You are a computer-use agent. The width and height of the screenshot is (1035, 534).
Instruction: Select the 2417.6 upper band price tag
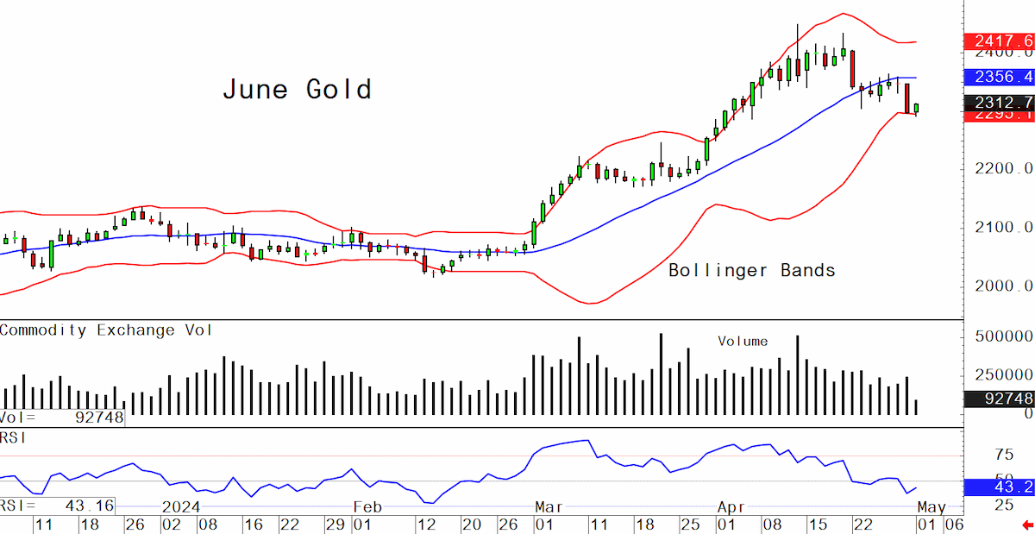(x=999, y=41)
